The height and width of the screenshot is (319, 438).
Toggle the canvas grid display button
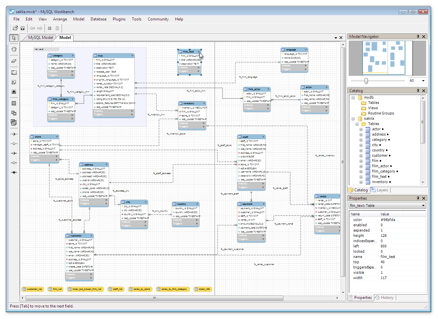(49, 28)
